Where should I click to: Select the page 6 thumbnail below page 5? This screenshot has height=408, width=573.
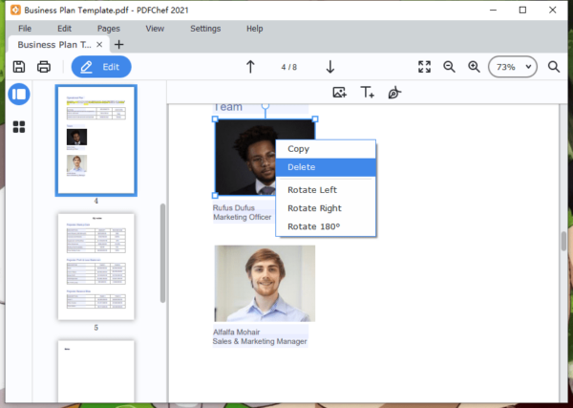[96, 372]
